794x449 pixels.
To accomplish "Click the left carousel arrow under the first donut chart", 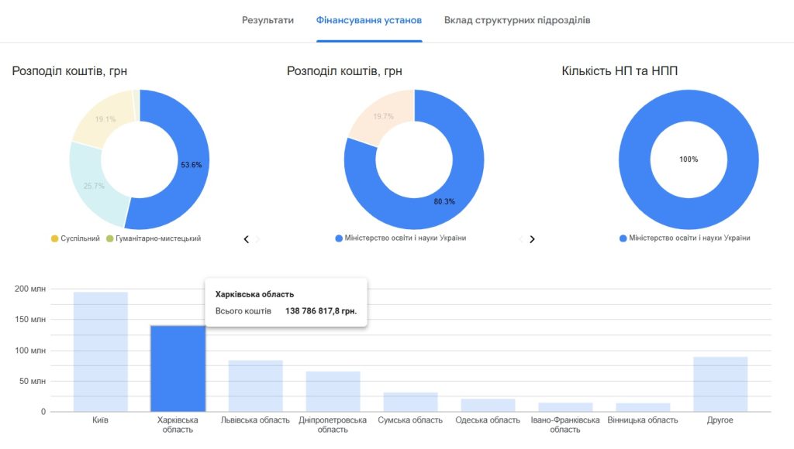I will (x=245, y=239).
